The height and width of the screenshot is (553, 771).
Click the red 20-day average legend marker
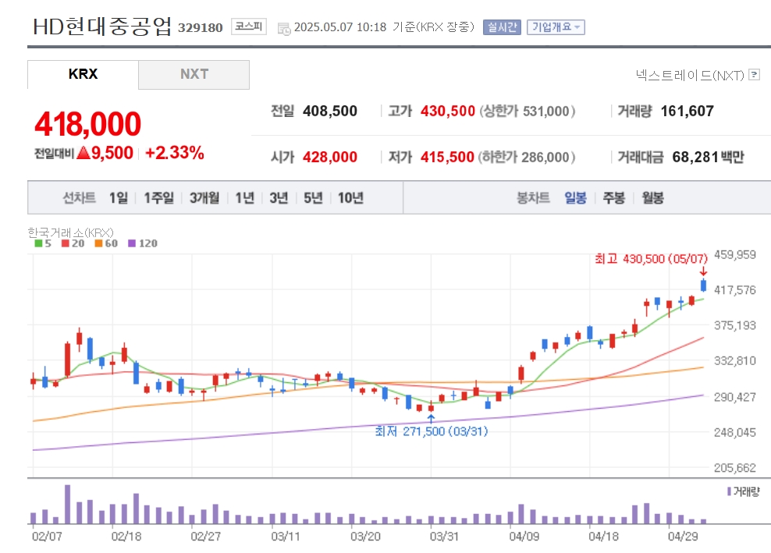(x=66, y=243)
